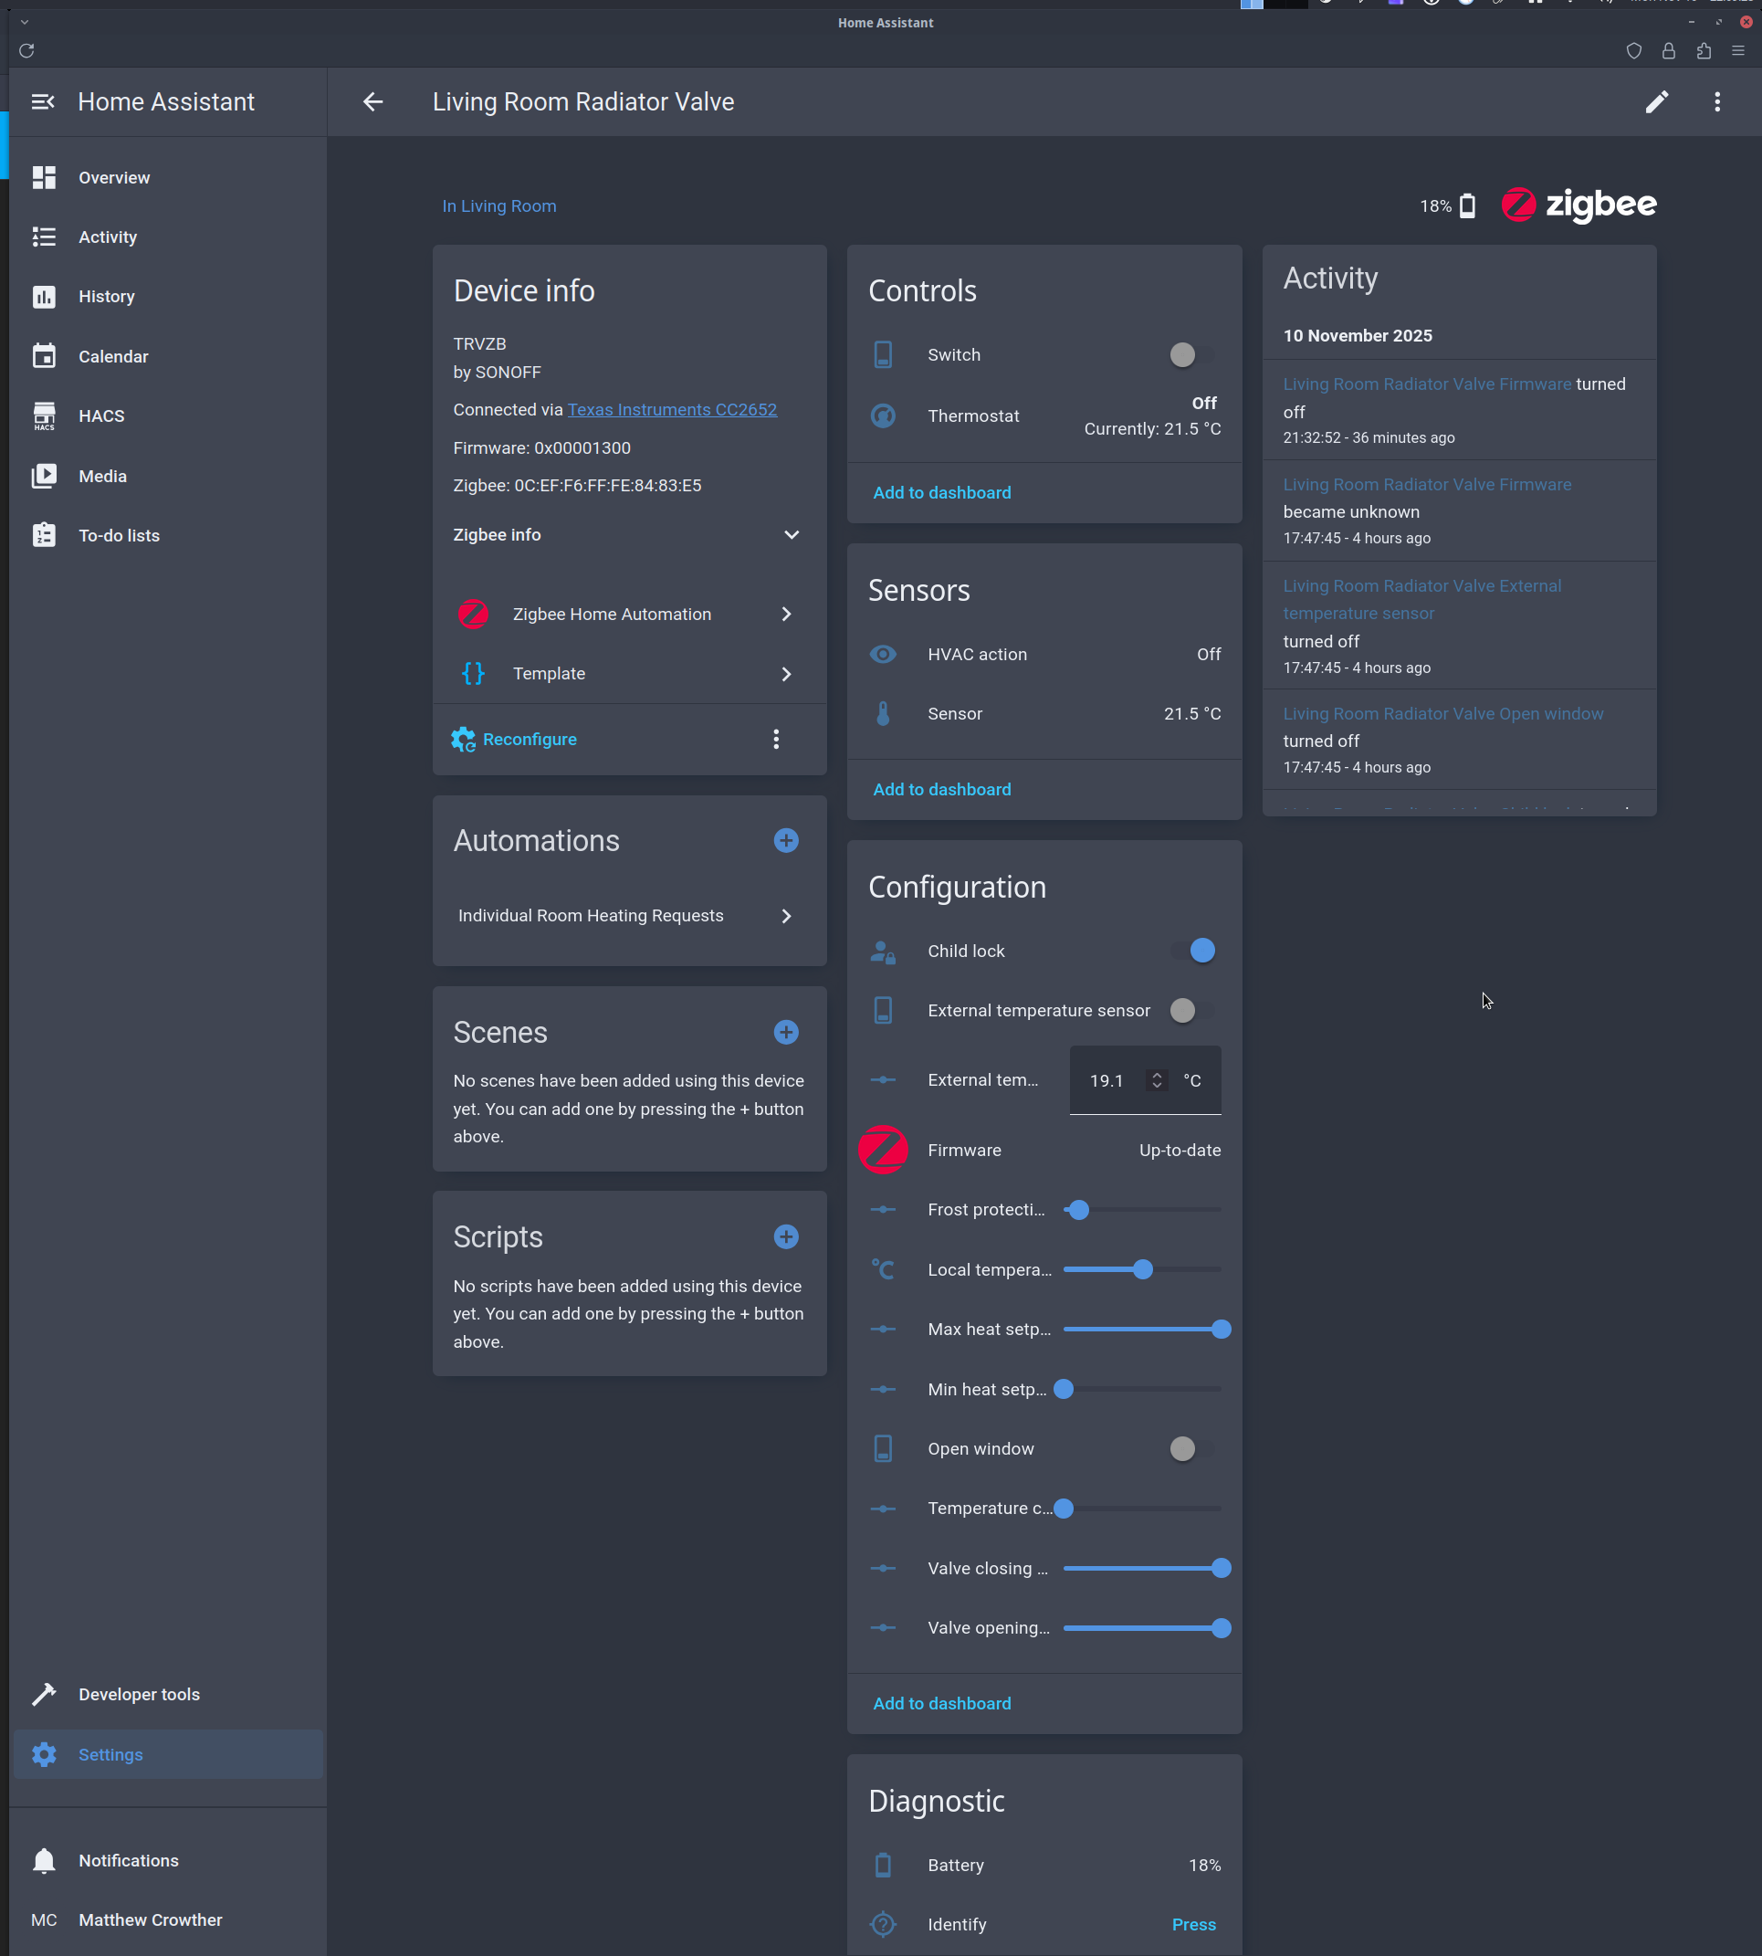Open Texas Instruments CC2652 link
Image resolution: width=1762 pixels, height=1956 pixels.
click(x=672, y=410)
